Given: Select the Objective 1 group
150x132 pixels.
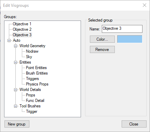Looking at the screenshot, I should point(22,24).
